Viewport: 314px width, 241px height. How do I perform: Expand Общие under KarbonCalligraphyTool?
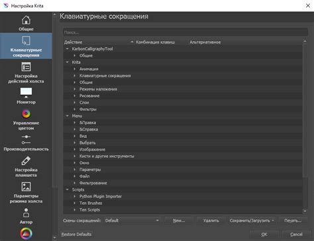(75, 55)
